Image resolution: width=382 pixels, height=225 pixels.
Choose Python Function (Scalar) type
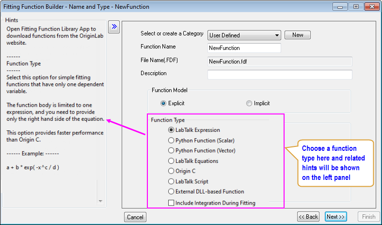[x=171, y=140]
